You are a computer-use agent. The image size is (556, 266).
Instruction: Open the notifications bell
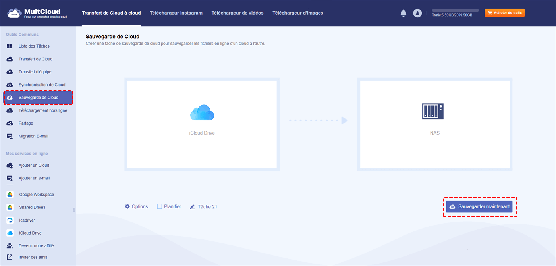click(x=403, y=13)
